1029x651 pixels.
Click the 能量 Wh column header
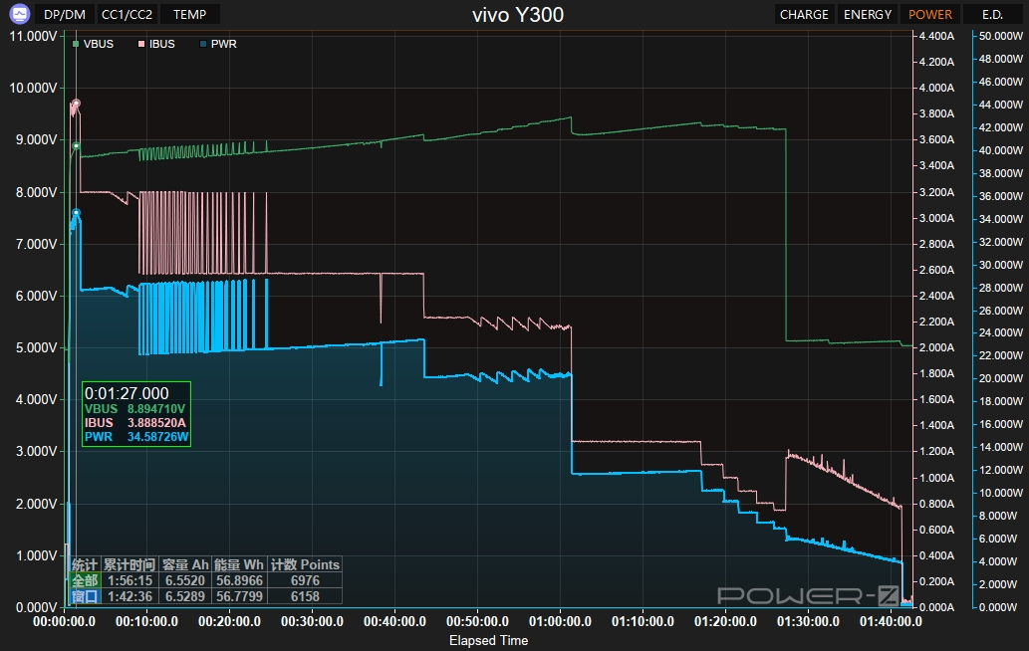click(x=239, y=564)
